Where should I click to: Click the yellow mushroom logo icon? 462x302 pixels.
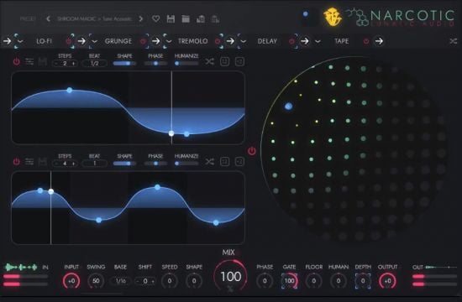click(x=333, y=17)
